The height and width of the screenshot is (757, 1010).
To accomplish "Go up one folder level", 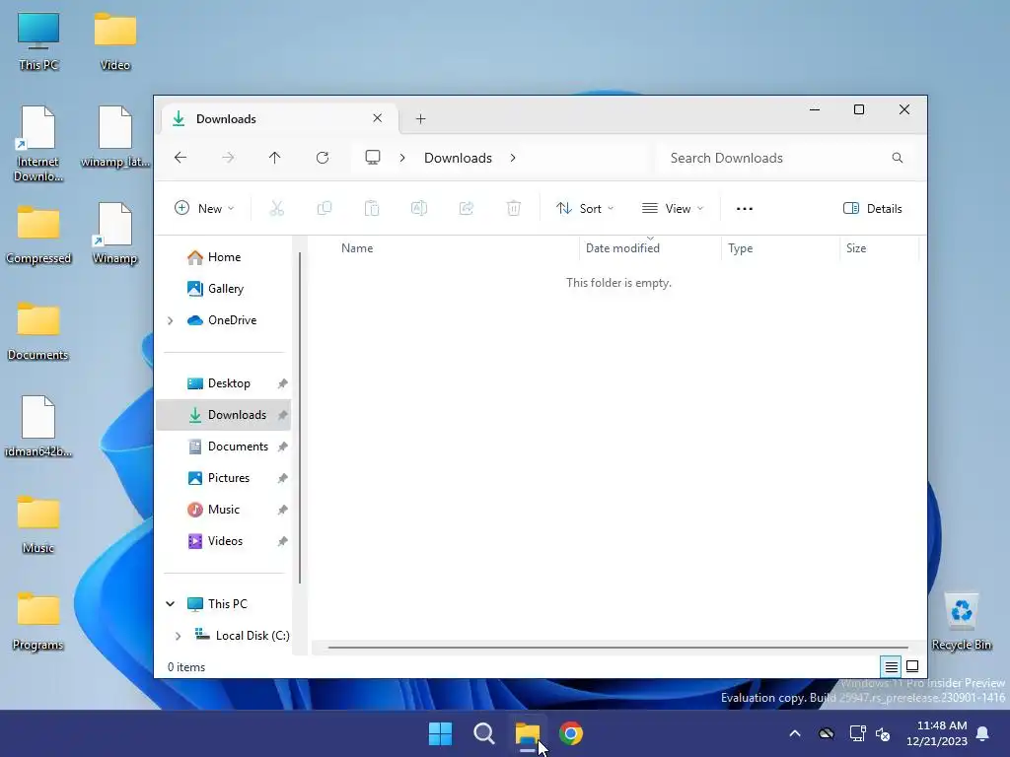I will point(274,158).
